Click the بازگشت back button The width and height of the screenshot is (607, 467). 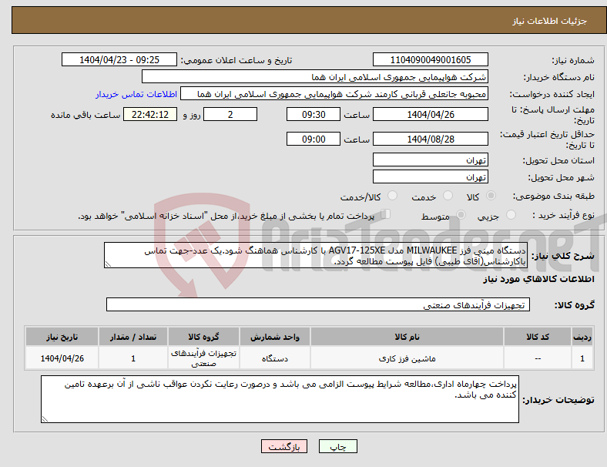point(284,446)
